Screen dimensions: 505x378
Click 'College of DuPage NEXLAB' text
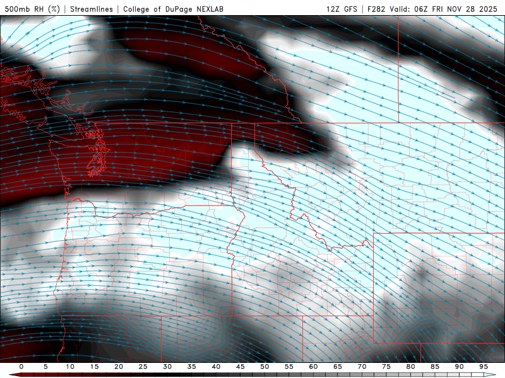pos(173,9)
